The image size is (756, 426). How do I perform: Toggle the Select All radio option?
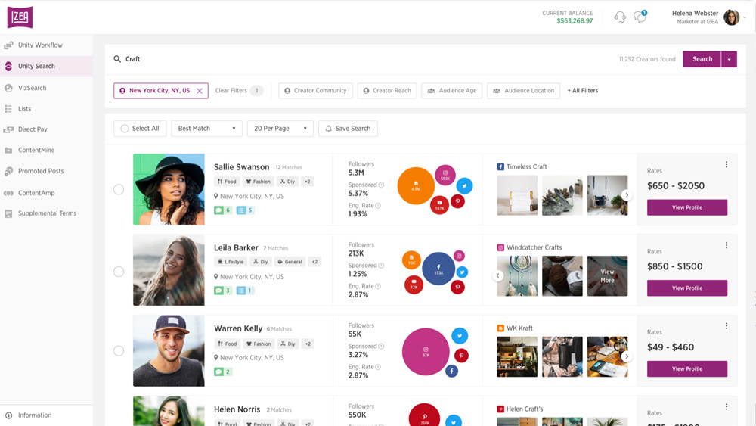(x=125, y=129)
